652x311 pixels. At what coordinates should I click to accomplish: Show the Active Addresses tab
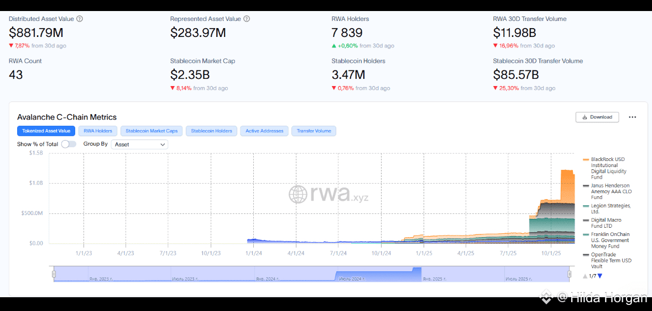(x=264, y=131)
